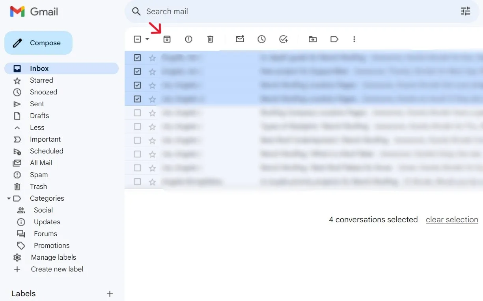Report selected emails as spam
Screen dimensions: 483x301
pos(188,39)
